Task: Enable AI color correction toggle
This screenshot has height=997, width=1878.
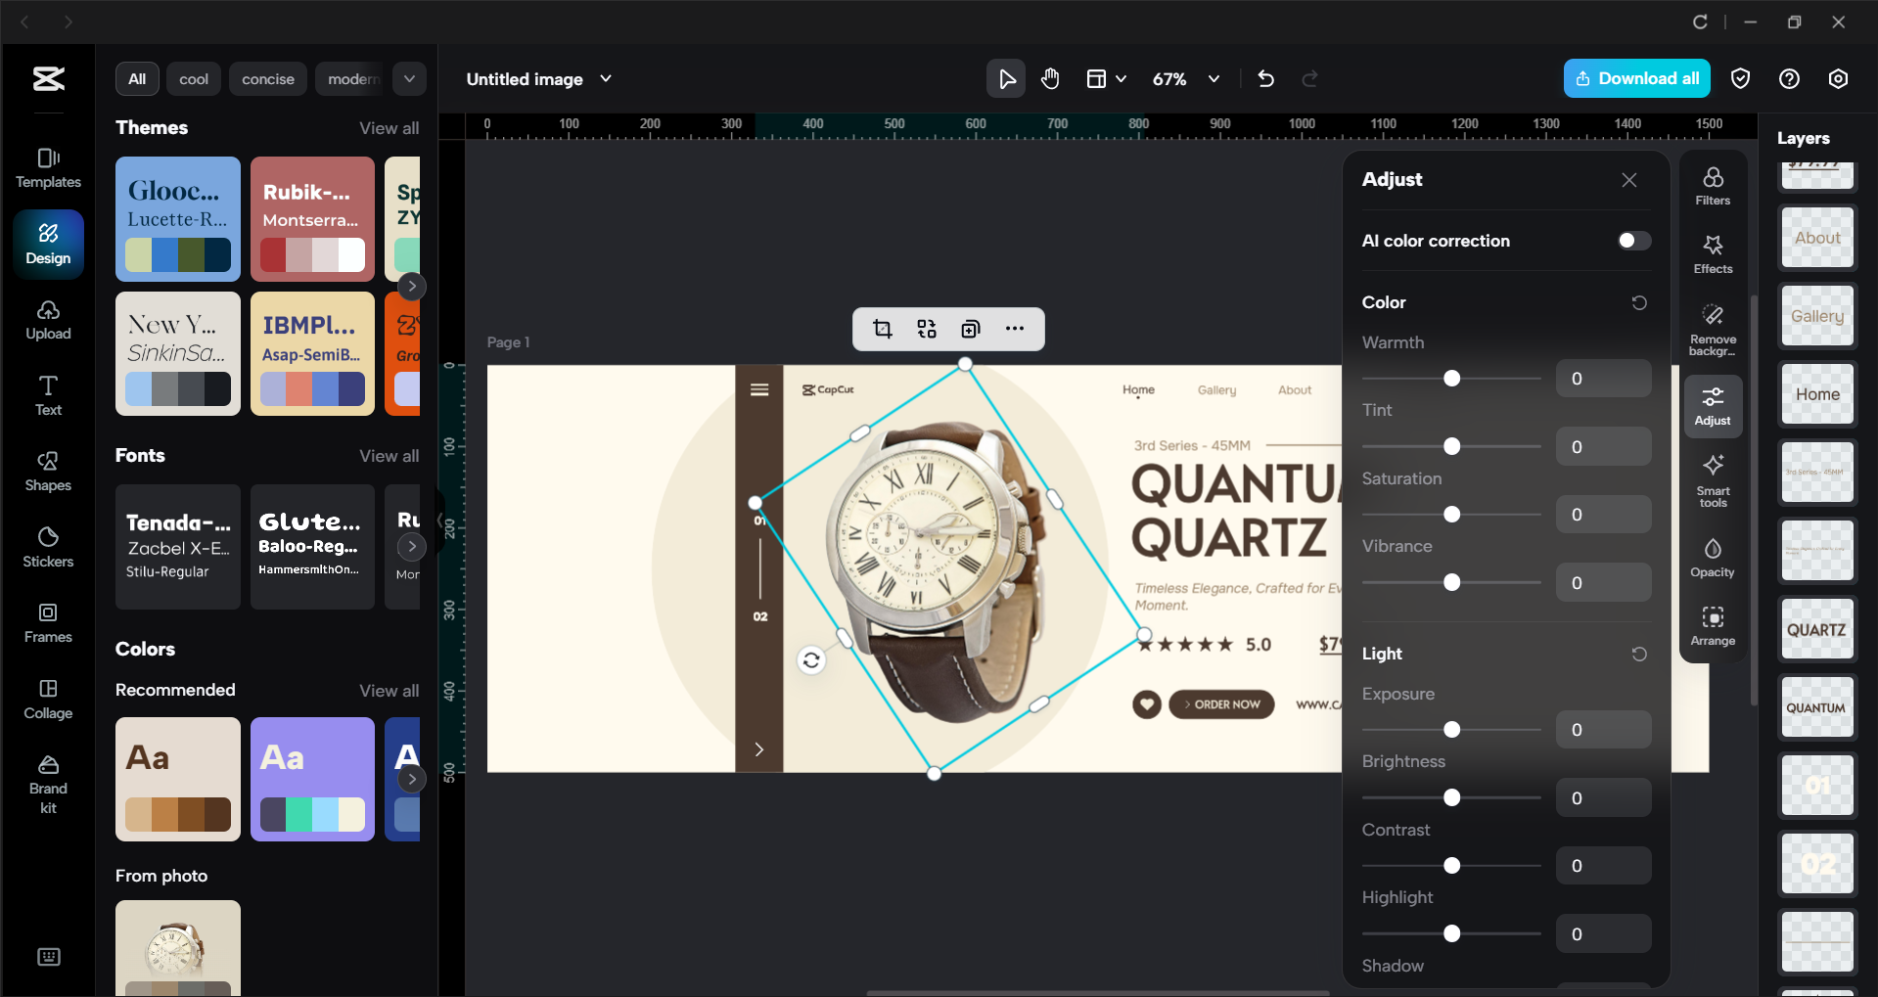Action: (1633, 241)
